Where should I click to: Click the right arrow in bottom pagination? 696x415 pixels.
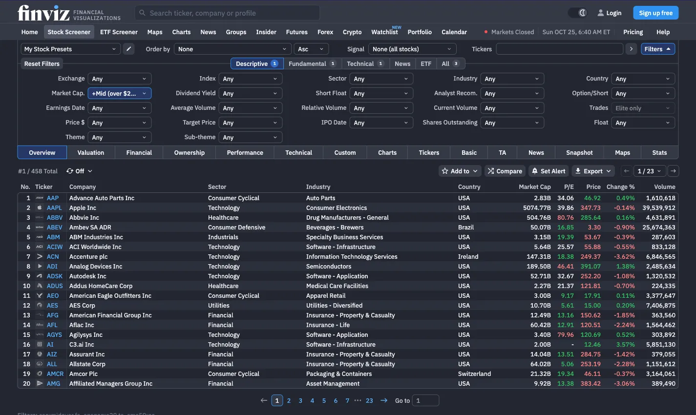pos(384,400)
